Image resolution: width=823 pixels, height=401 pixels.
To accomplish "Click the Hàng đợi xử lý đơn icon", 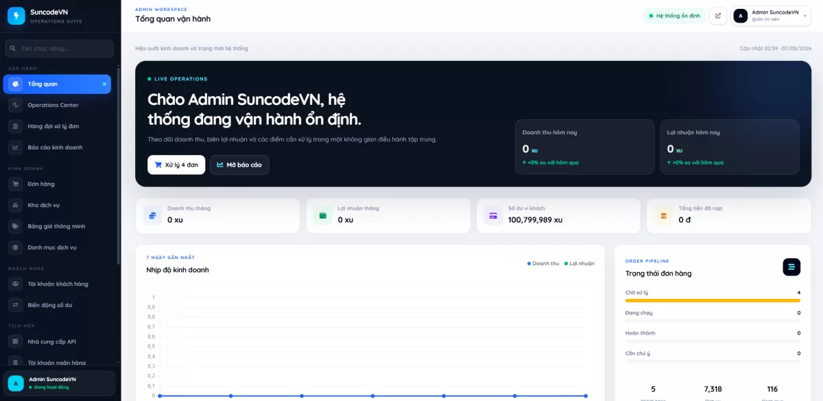I will coord(16,126).
